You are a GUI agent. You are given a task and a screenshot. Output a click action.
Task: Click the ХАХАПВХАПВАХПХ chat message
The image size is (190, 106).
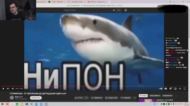[x=174, y=48]
